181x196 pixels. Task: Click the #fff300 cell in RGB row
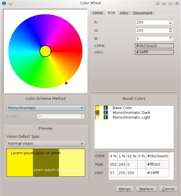[x=157, y=165]
